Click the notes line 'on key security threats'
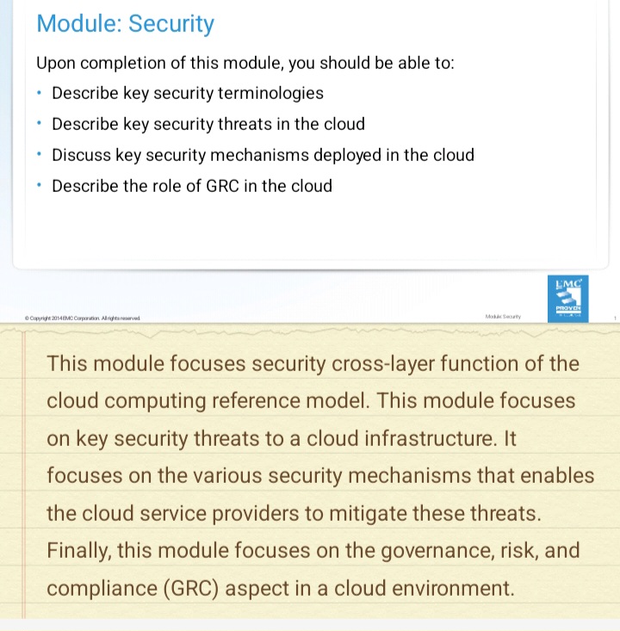 pyautogui.click(x=281, y=438)
